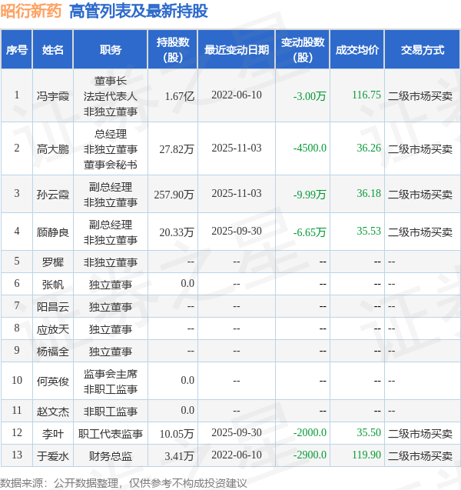Click the name 何英俊

[x=53, y=382]
